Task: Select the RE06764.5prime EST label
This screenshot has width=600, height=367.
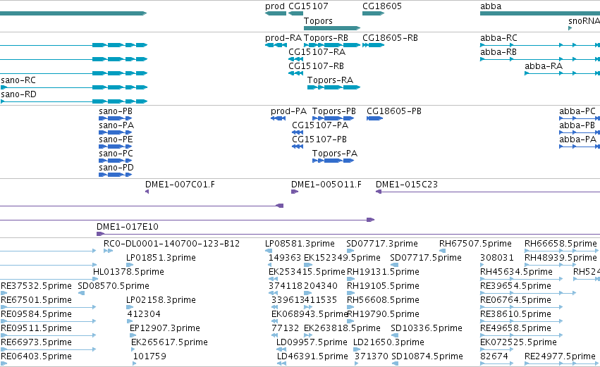Action: coord(515,301)
